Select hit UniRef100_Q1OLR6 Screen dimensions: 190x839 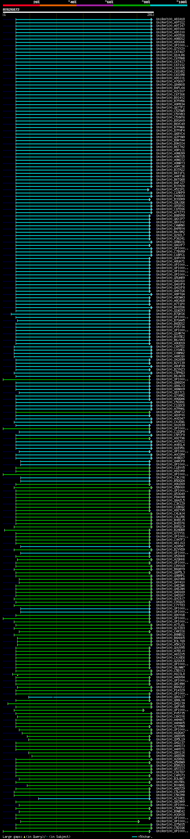click(170, 55)
